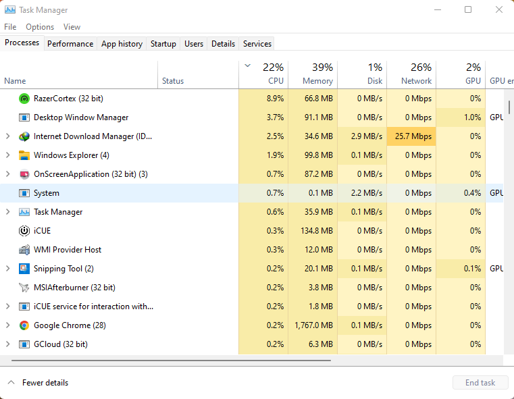Screen dimensions: 514x399
Task: Switch to the Details tab
Action: [x=224, y=44]
